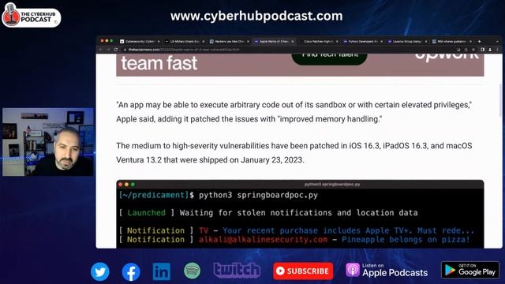Click the red 'TV' notification entry
The image size is (505, 284).
pyautogui.click(x=204, y=230)
